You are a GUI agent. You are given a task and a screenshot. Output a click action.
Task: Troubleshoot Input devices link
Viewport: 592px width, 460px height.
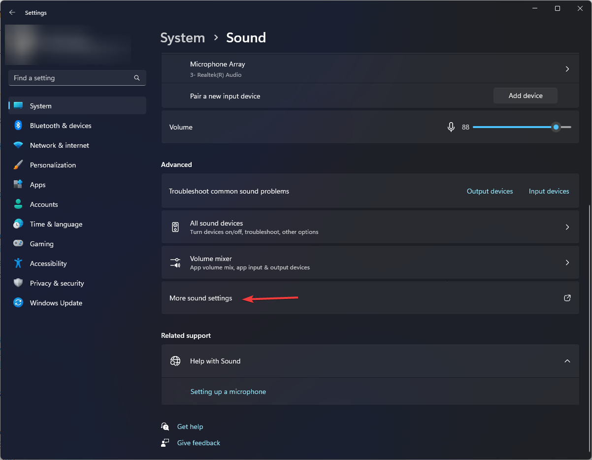pyautogui.click(x=549, y=191)
